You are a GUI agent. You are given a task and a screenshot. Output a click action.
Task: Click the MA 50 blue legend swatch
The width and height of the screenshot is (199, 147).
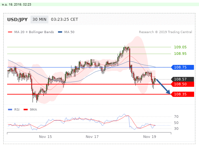[60, 32]
